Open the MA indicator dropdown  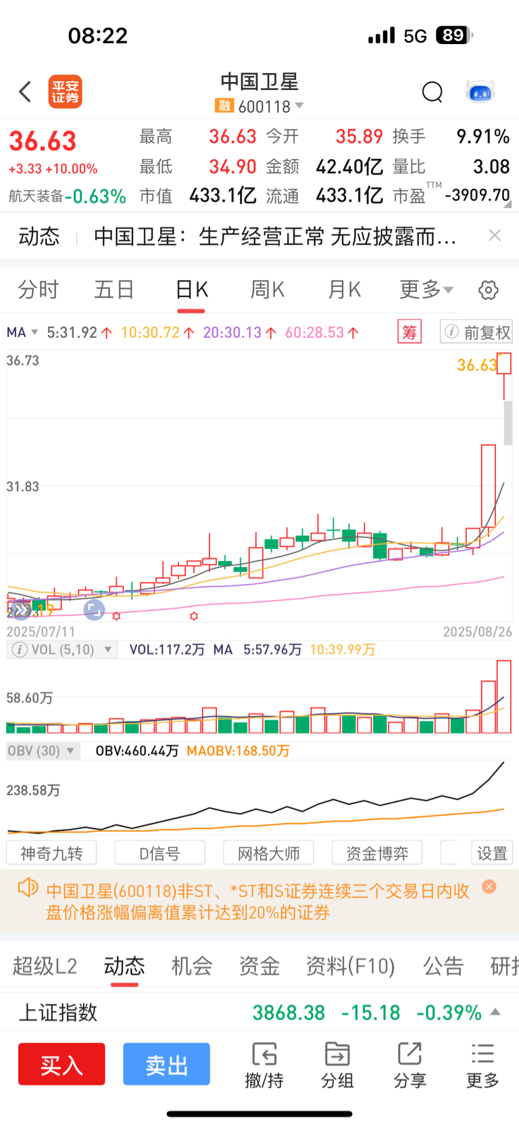point(22,332)
